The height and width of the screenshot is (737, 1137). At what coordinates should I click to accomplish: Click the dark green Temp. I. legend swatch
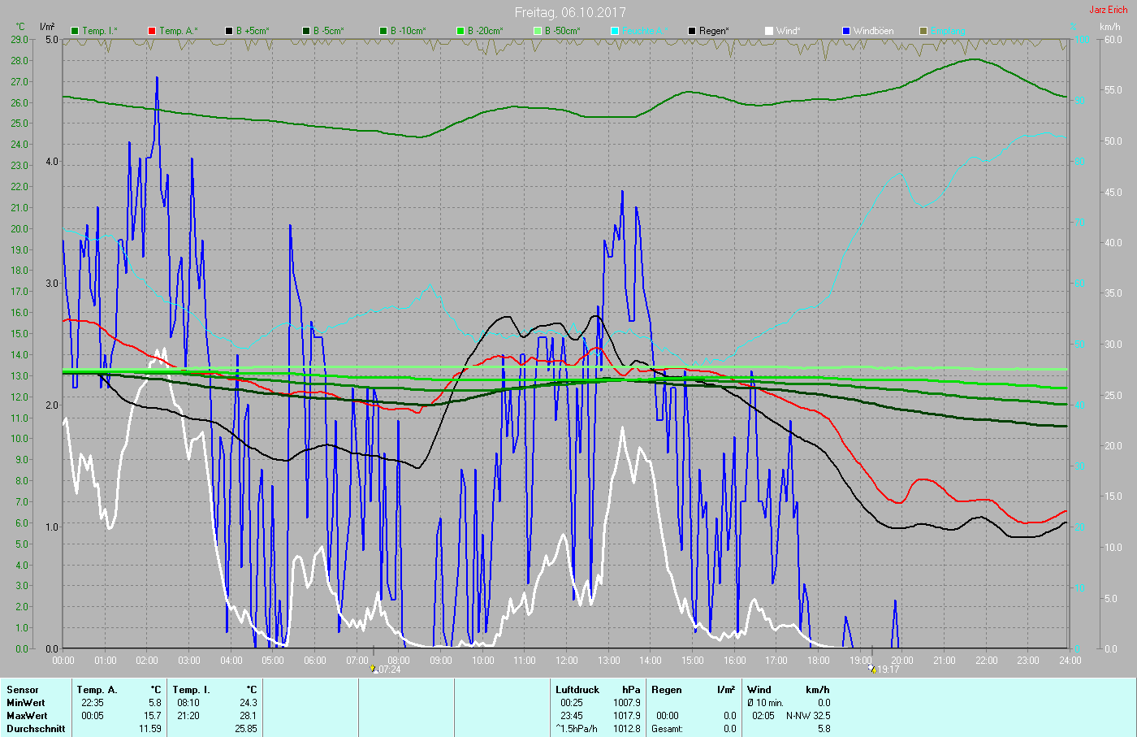75,31
